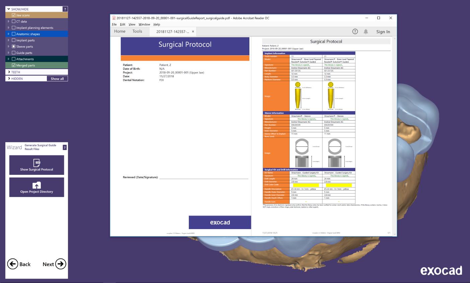Click the Wizard help question mark icon

tap(65, 147)
